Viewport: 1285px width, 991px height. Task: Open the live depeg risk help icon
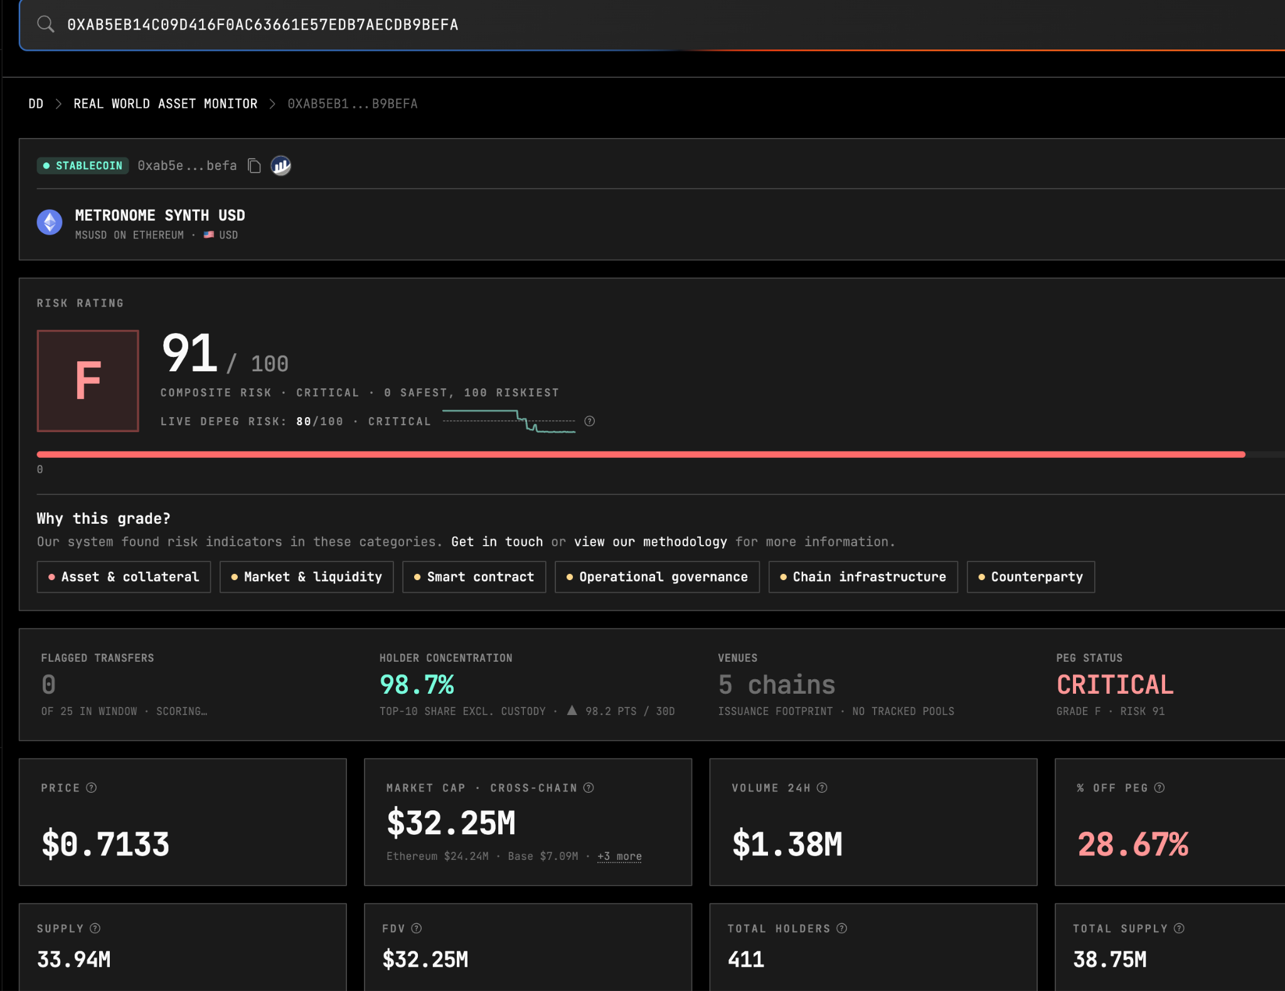point(589,421)
